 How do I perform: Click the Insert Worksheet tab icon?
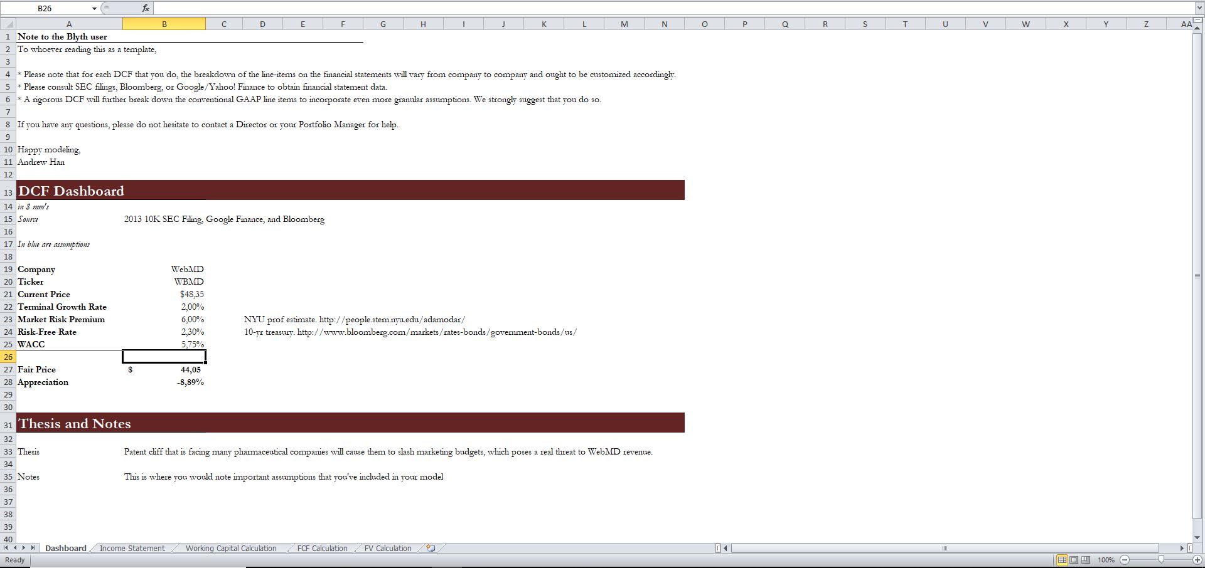(x=431, y=548)
